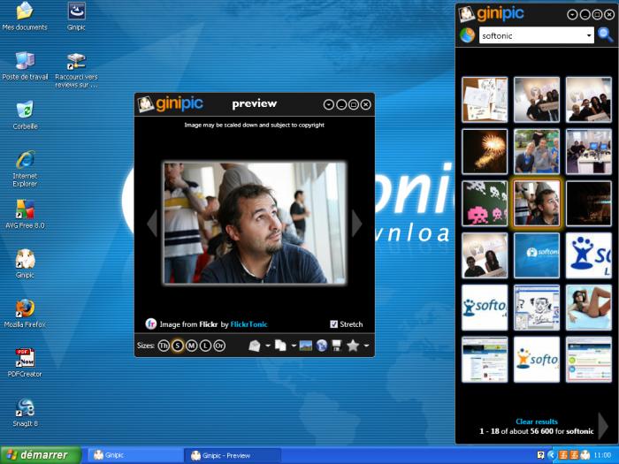Expand the copy options arrow

point(294,346)
